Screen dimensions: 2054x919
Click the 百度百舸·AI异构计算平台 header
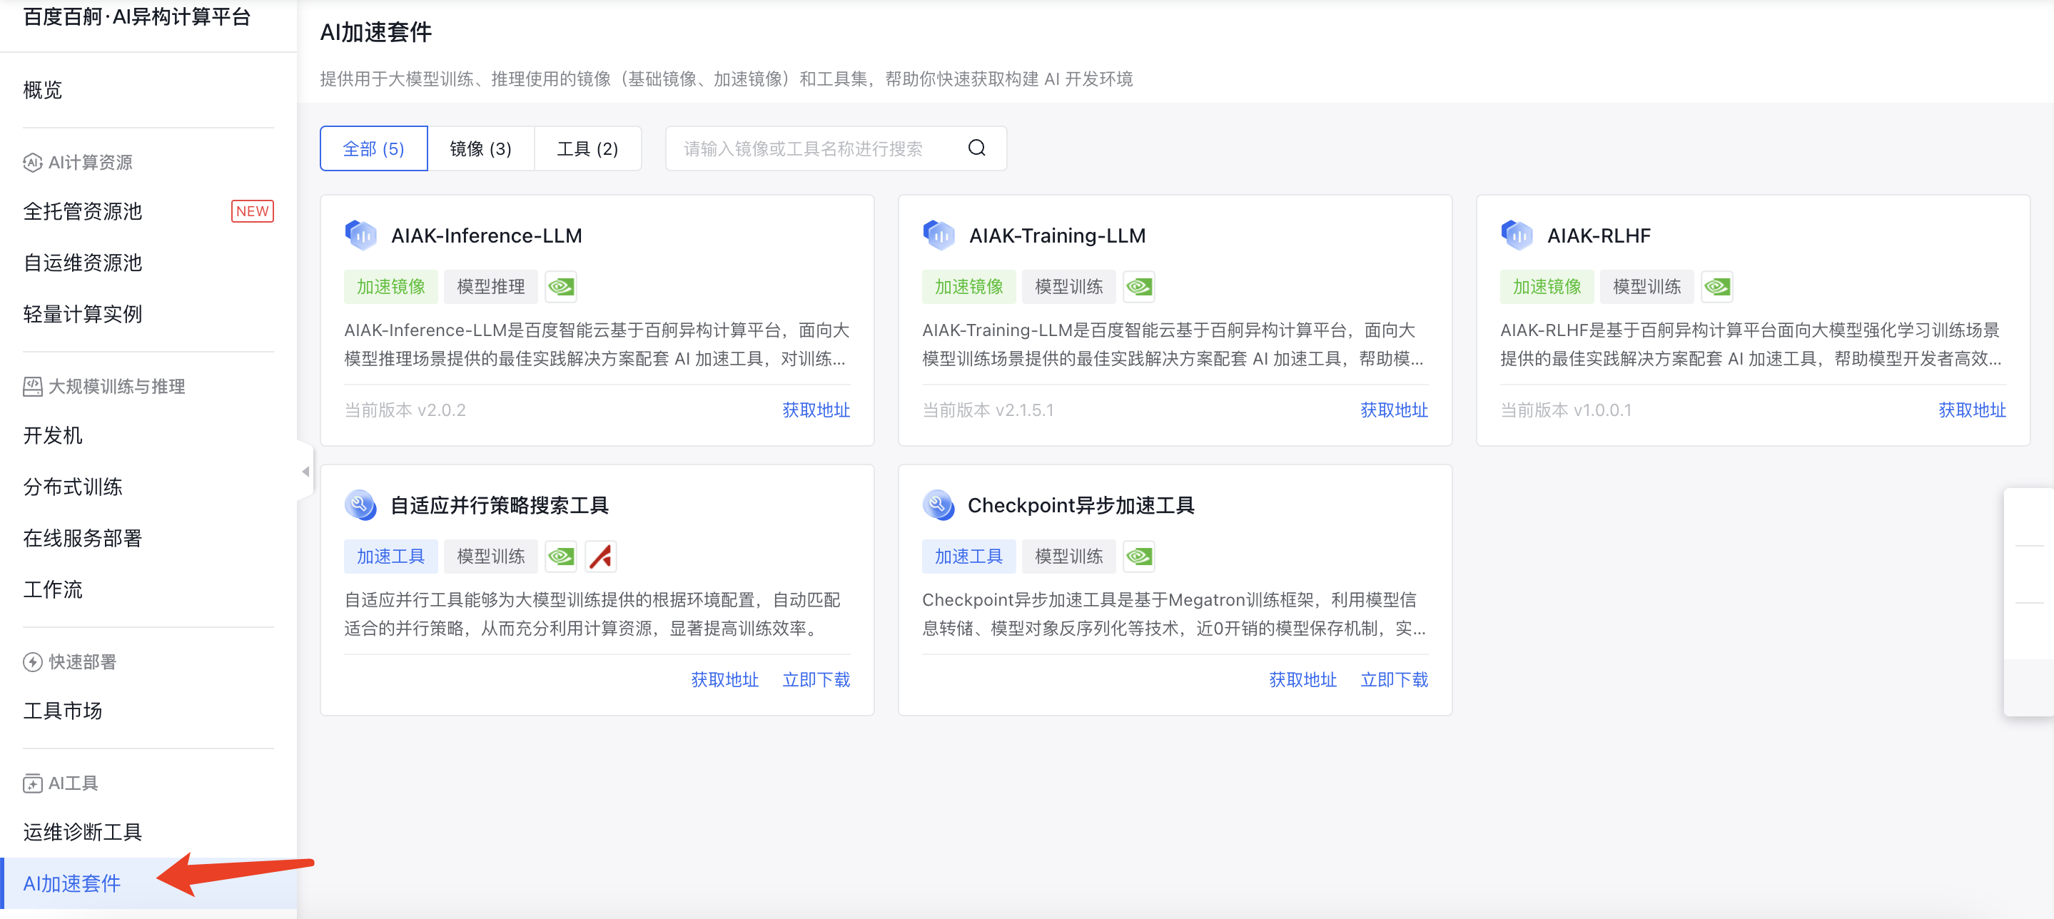[x=137, y=16]
